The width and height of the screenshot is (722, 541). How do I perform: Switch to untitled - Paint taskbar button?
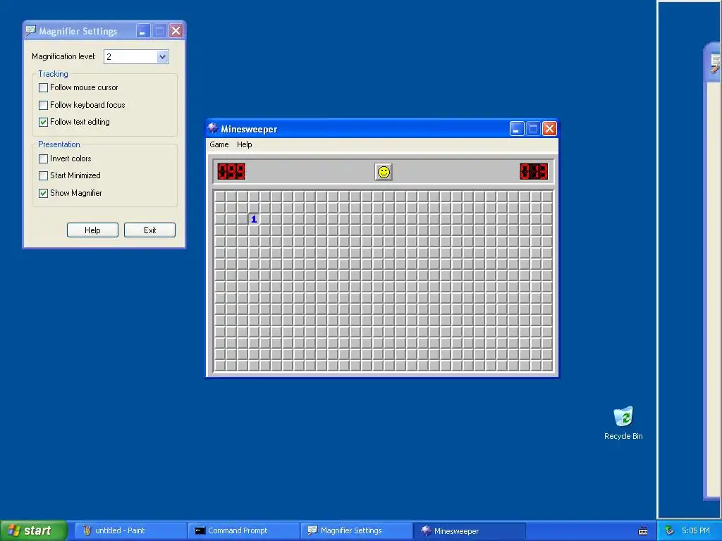coord(130,530)
